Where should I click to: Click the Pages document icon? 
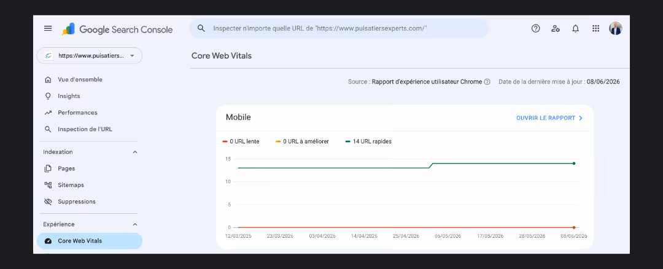coord(48,169)
